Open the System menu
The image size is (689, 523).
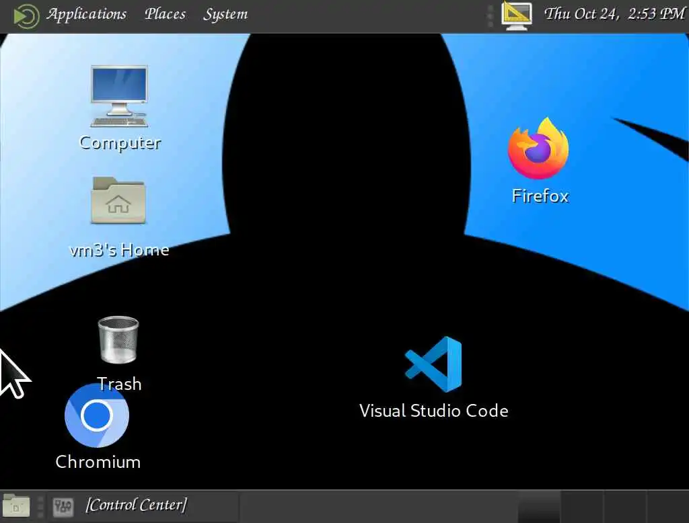tap(225, 15)
